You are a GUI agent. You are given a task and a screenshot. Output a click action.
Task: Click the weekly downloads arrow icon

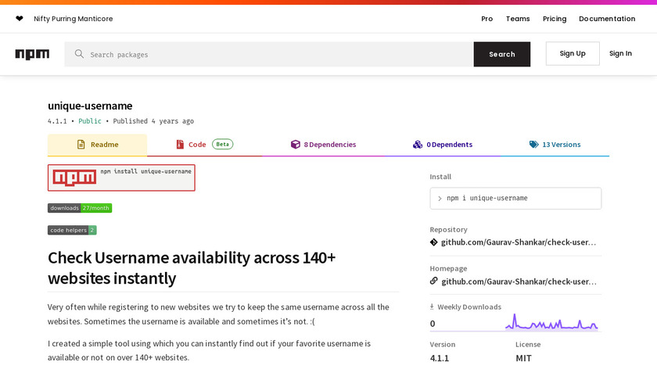tap(433, 307)
